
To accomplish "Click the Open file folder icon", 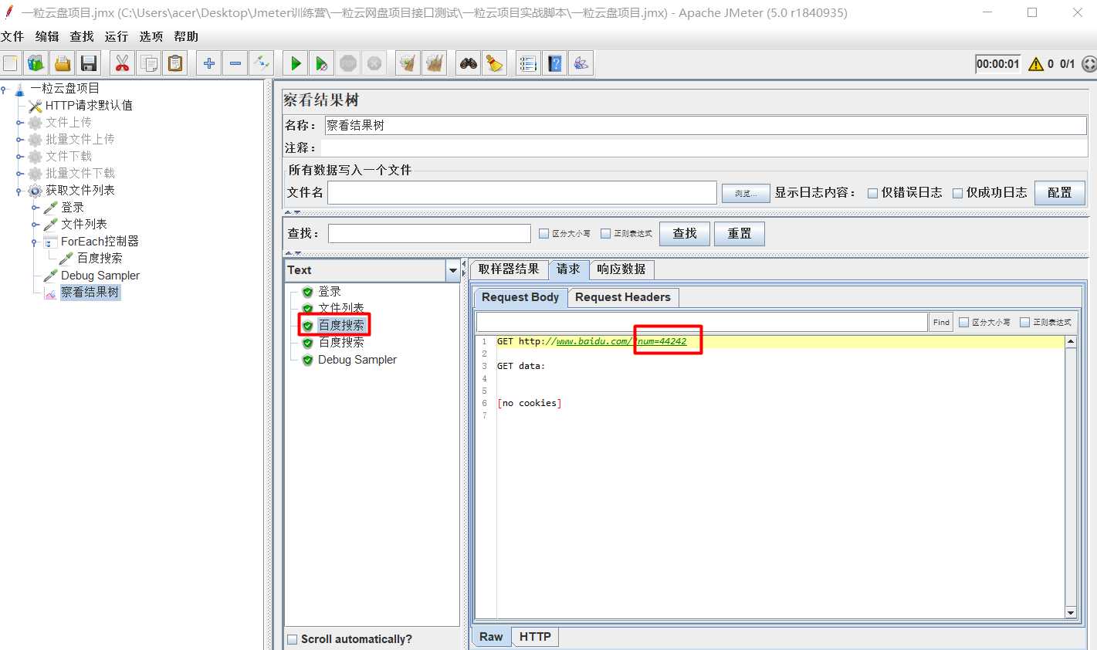I will coord(63,63).
